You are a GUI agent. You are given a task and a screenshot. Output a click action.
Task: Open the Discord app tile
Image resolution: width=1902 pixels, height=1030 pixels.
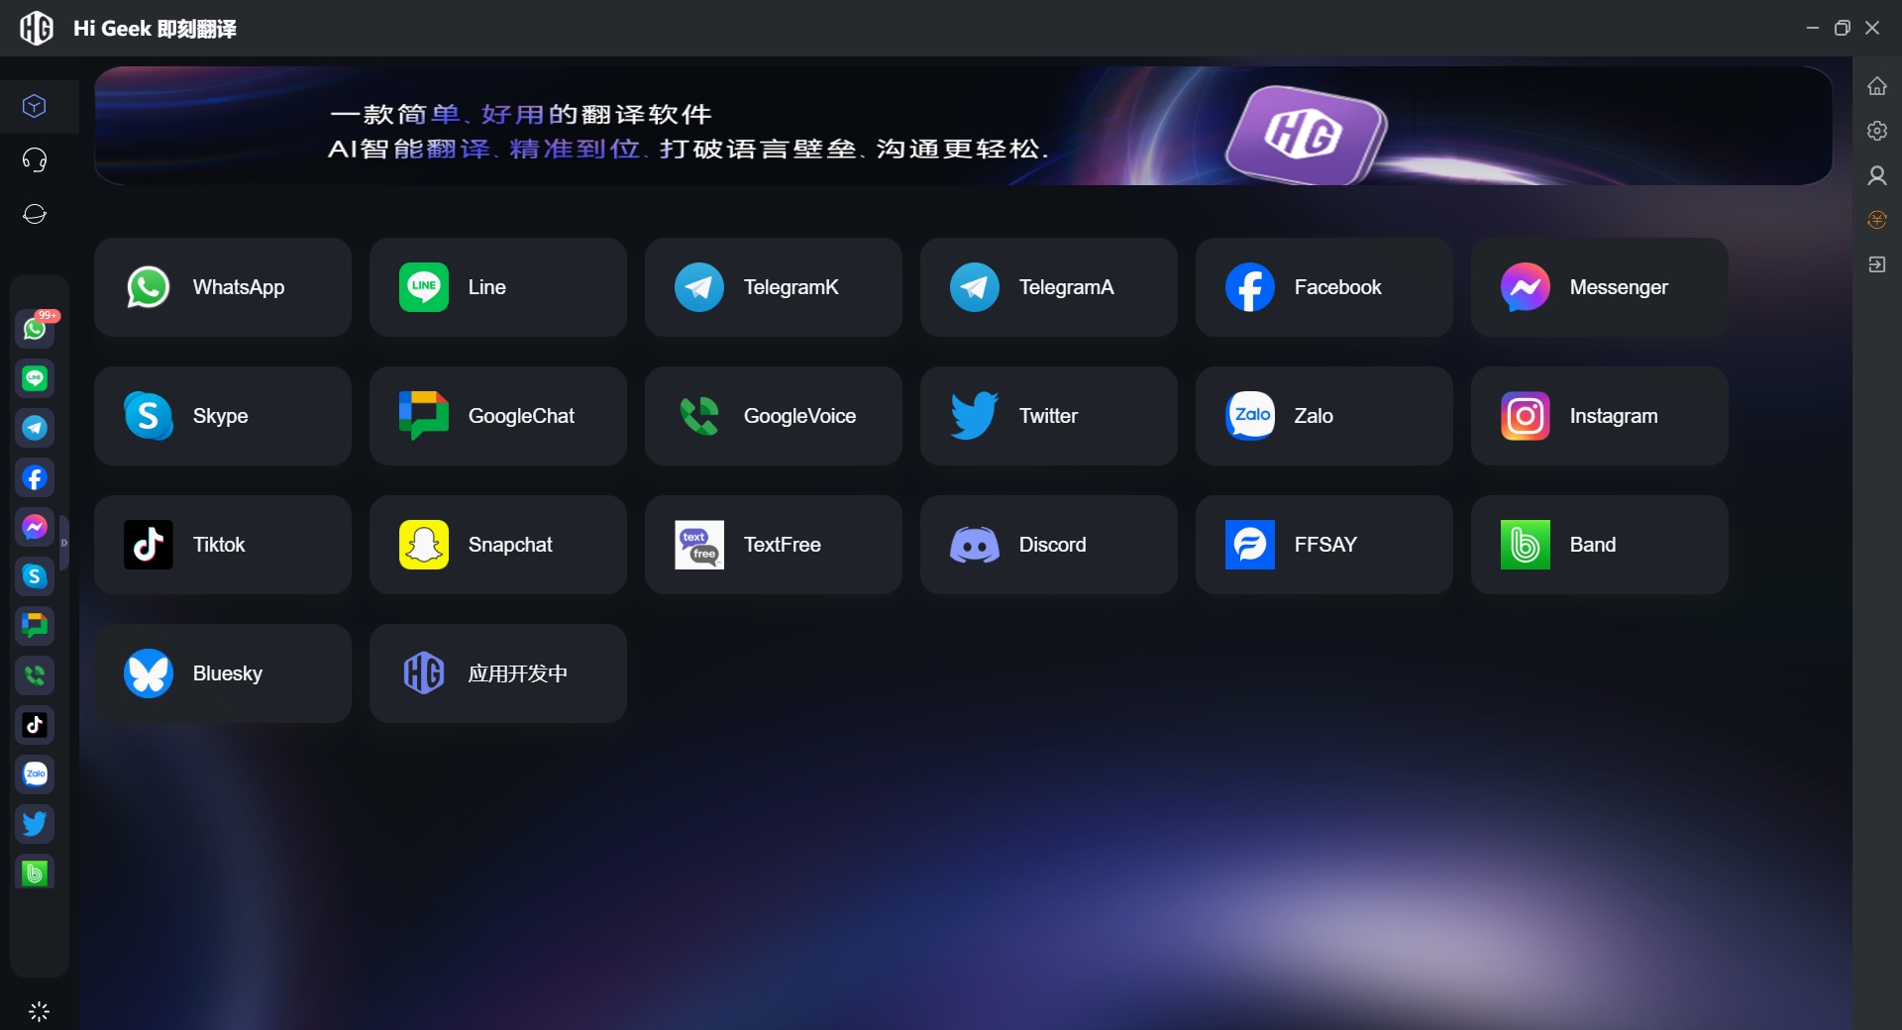pos(1048,545)
